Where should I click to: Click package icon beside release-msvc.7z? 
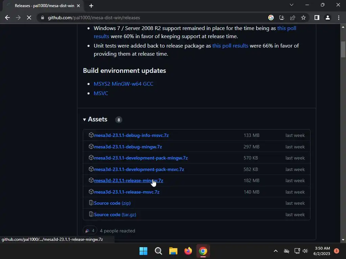click(x=91, y=192)
